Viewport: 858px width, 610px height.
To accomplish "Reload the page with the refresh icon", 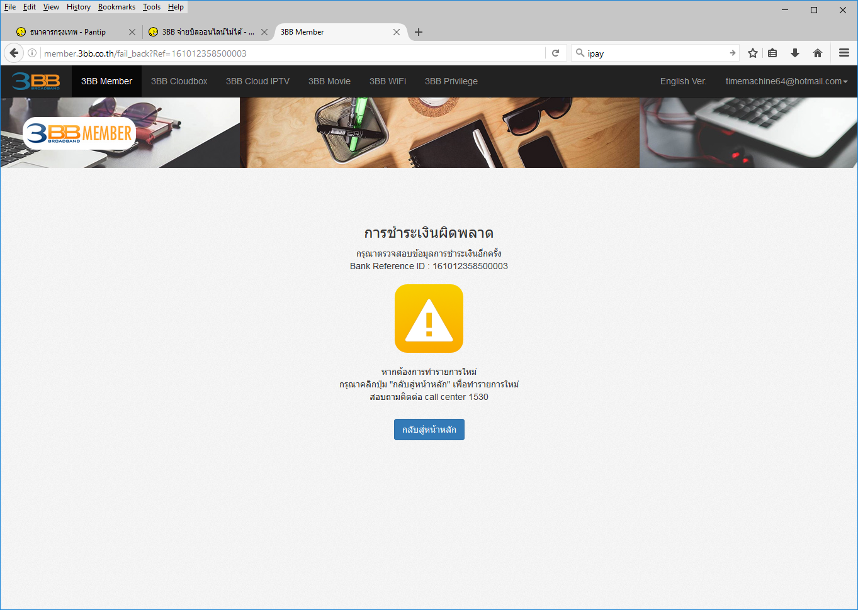I will point(555,53).
